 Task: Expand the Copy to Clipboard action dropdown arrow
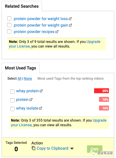[72, 148]
